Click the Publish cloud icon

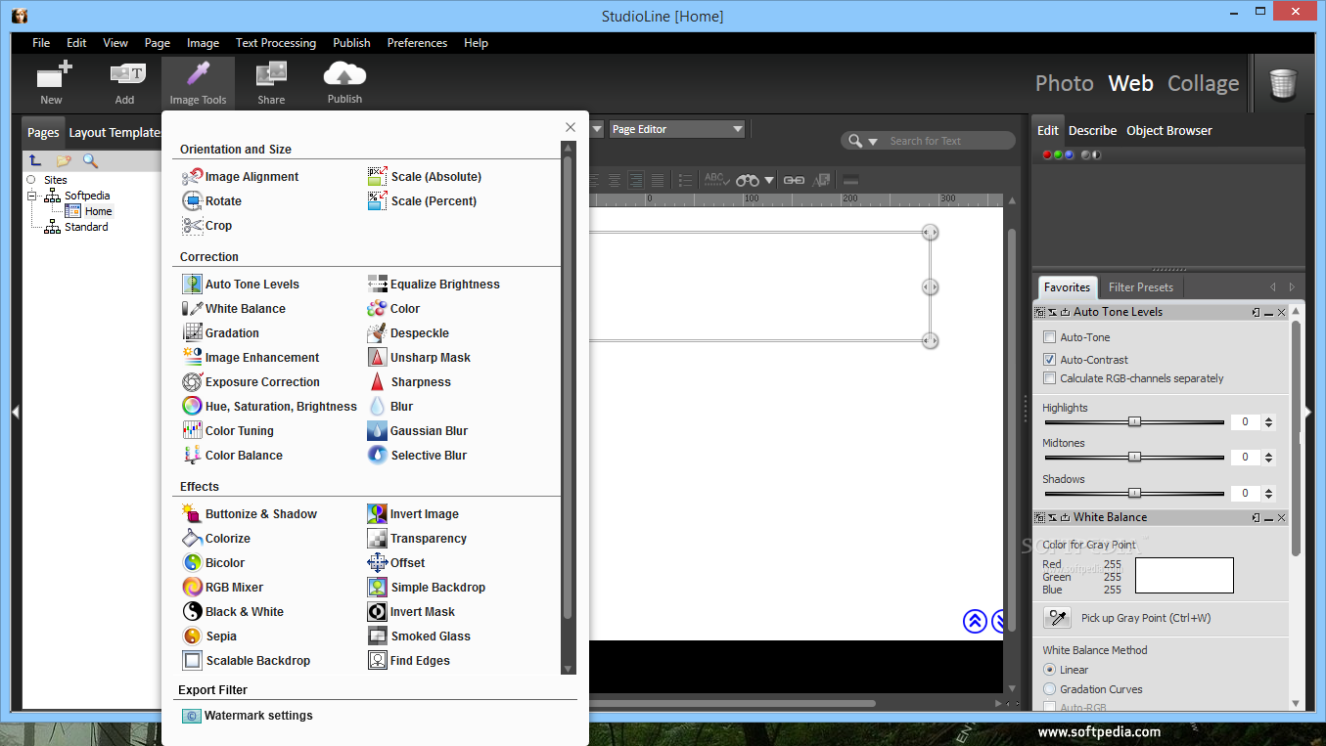pyautogui.click(x=344, y=76)
